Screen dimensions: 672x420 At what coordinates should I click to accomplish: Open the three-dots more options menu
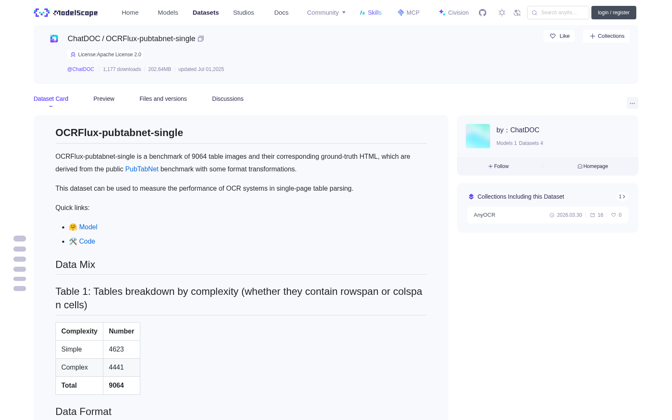(632, 103)
